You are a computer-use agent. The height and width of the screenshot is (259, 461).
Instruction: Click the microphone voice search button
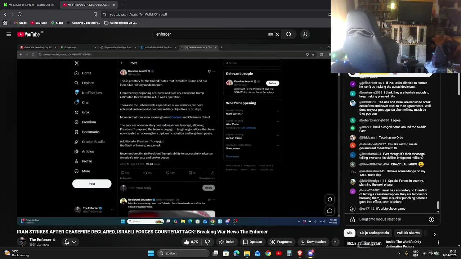(305, 34)
